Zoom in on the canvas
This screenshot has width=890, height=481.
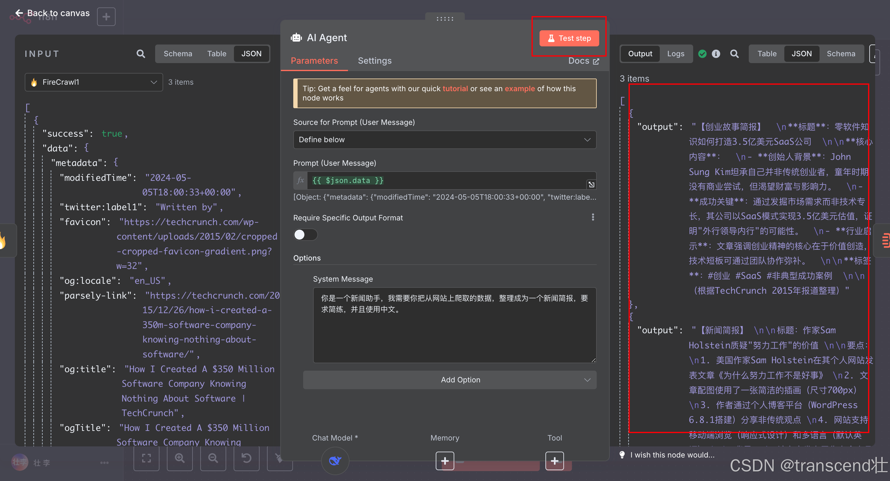tap(180, 458)
